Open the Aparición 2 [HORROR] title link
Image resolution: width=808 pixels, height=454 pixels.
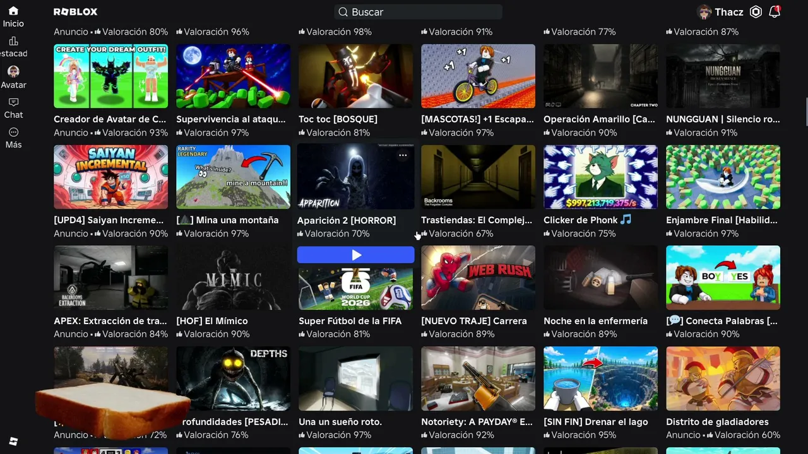pyautogui.click(x=347, y=220)
